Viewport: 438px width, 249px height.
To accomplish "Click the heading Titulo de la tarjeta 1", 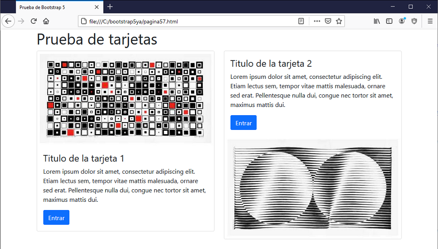I will coord(84,158).
